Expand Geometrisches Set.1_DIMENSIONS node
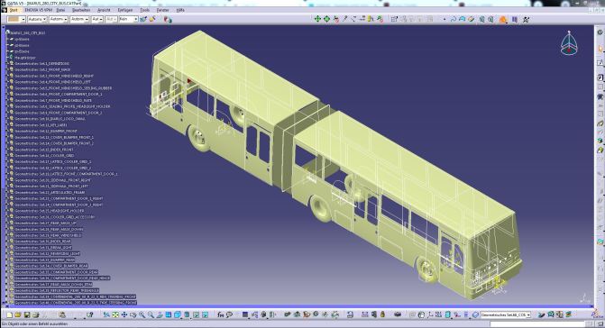The height and width of the screenshot is (328, 605). click(x=7, y=64)
